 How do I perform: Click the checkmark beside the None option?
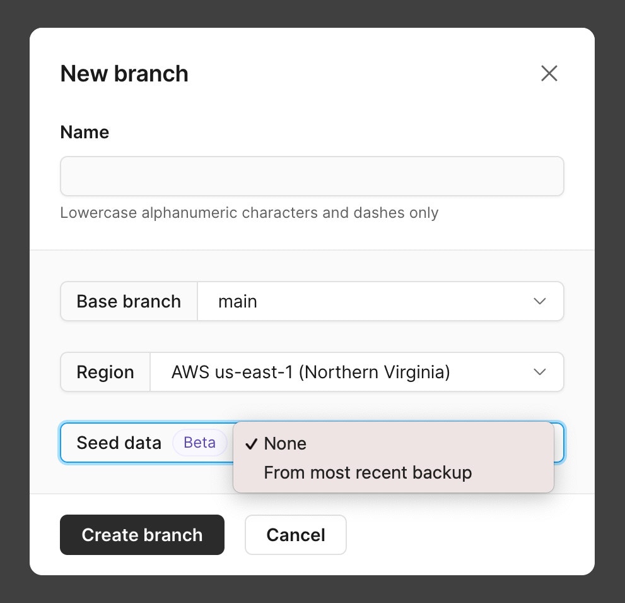coord(252,443)
